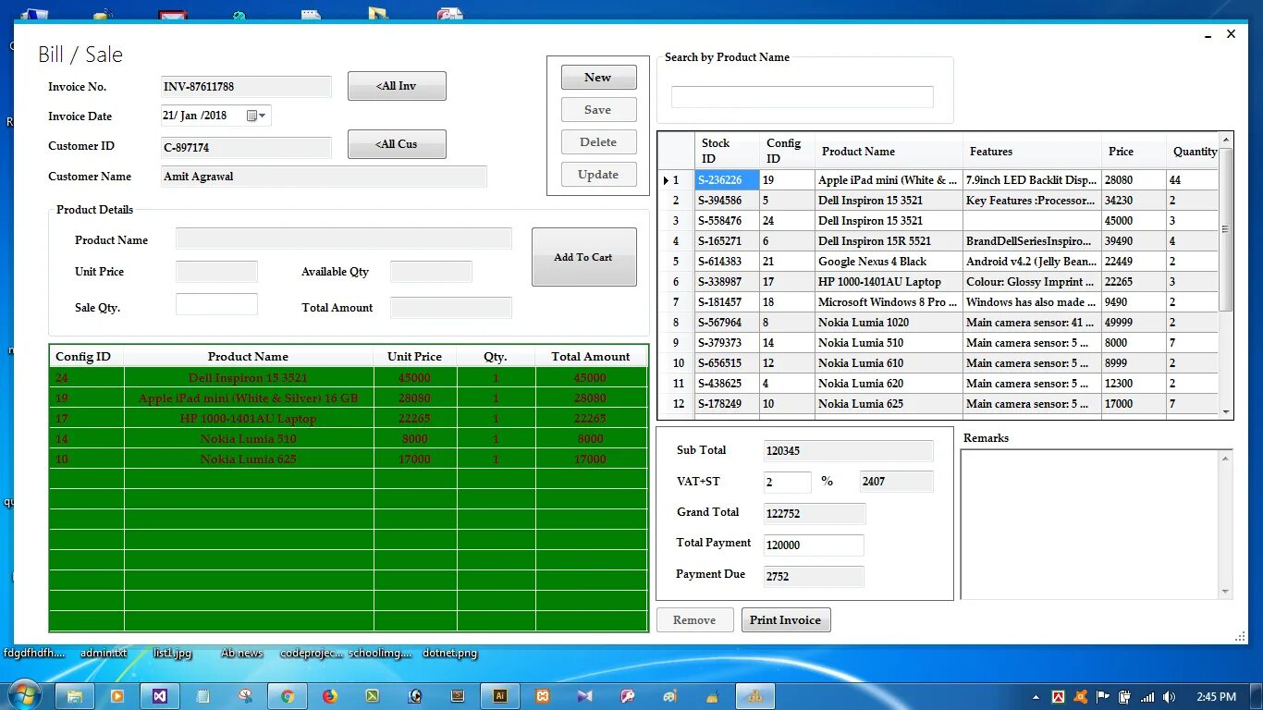
Task: Open dotnet.png desktop file
Action: (x=449, y=653)
